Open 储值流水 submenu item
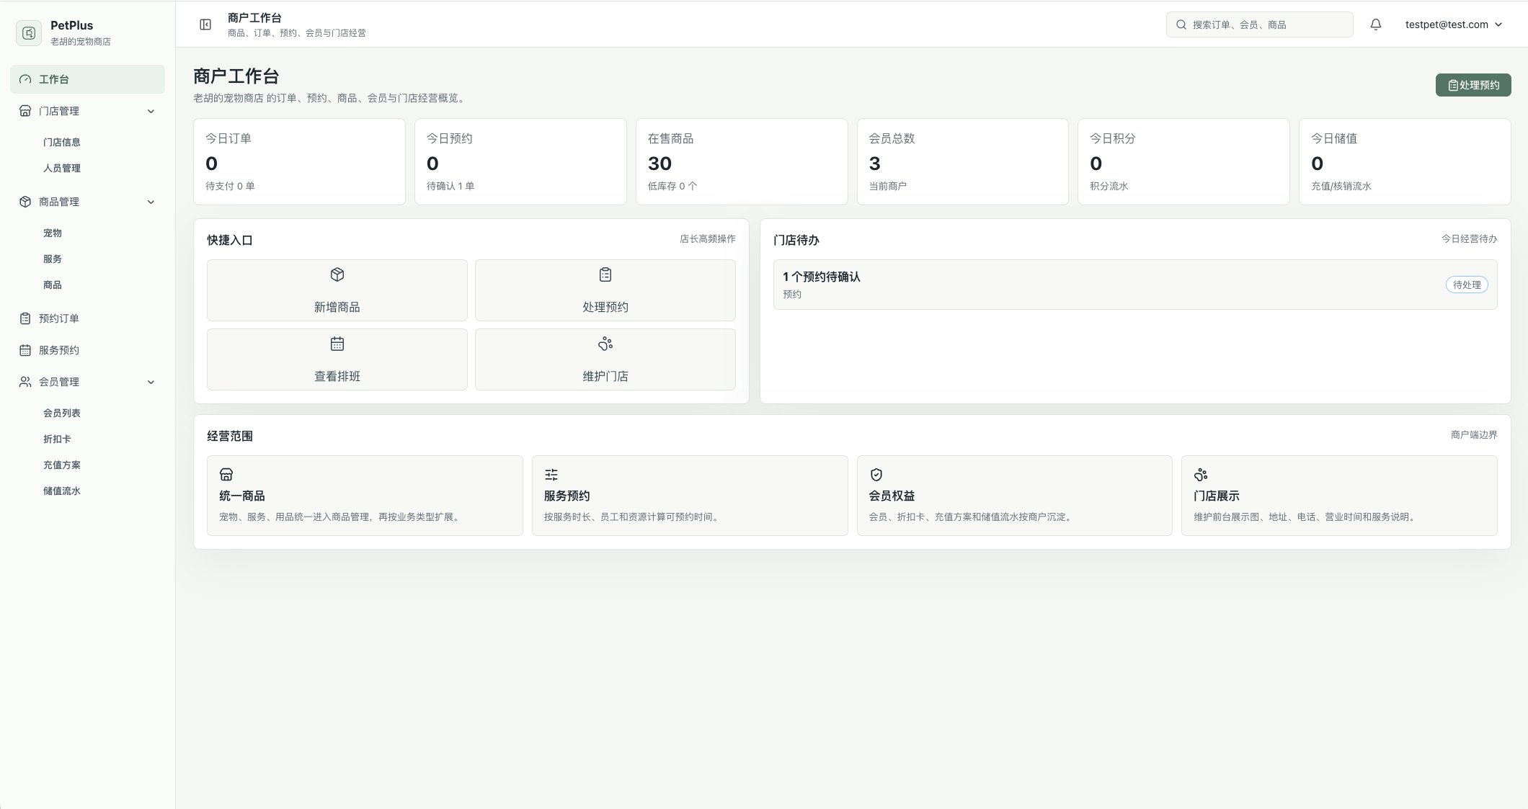The image size is (1528, 809). point(62,491)
